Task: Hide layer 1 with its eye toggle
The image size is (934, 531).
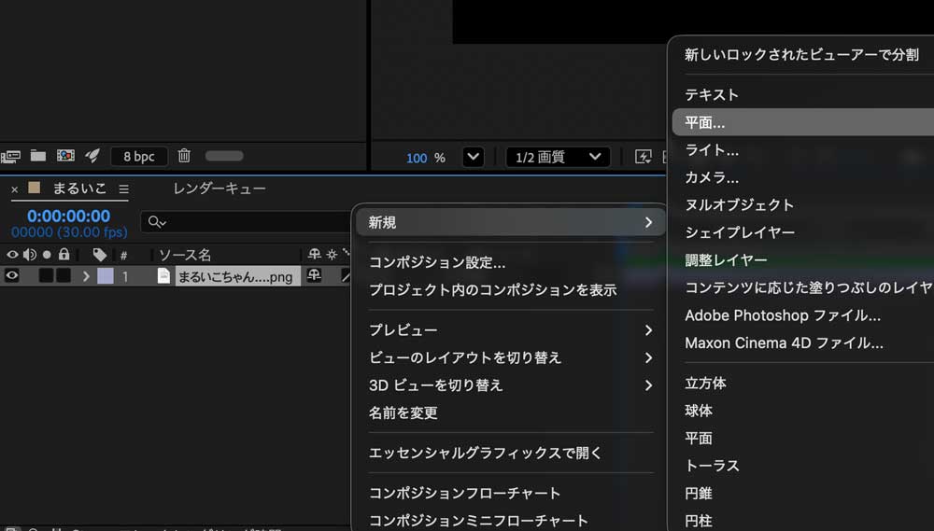Action: 12,275
